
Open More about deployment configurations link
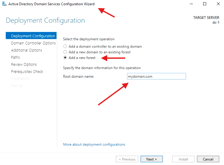[x=94, y=144]
